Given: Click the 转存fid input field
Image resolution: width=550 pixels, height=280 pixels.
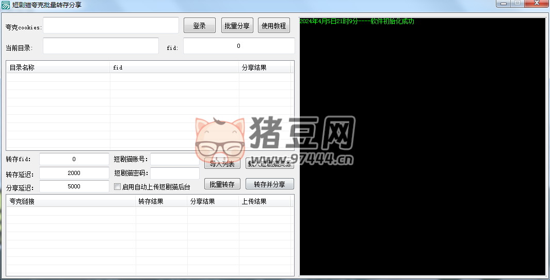Looking at the screenshot, I should click(x=74, y=160).
